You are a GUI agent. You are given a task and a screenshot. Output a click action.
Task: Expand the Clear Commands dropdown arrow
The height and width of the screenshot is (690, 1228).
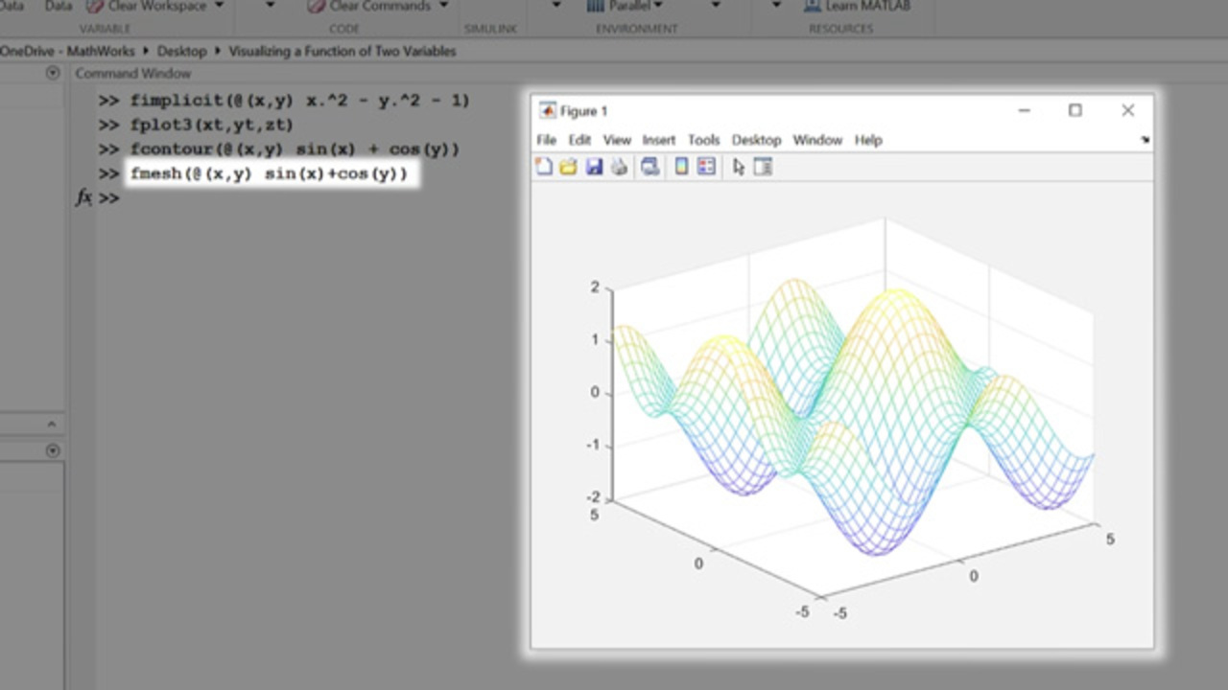[x=441, y=6]
